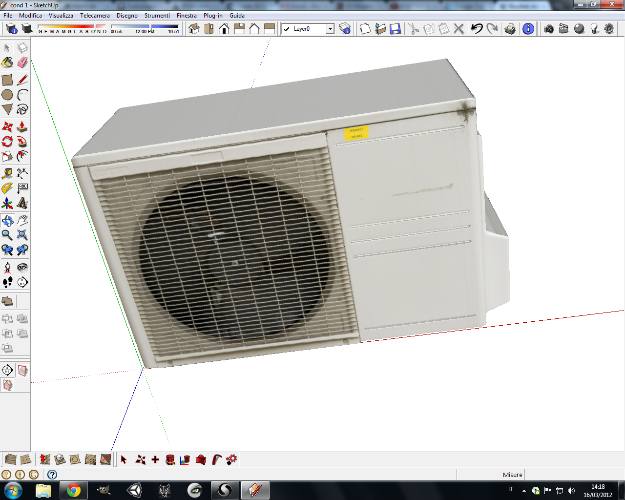Click the Misure measurements input box
625x500 pixels.
pyautogui.click(x=574, y=475)
